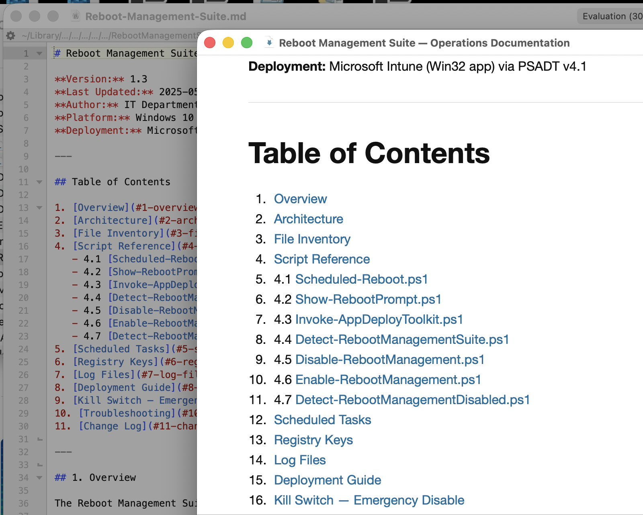Click the "[Kill Switch – Emerge" entry on editor line 28

pyautogui.click(x=135, y=401)
